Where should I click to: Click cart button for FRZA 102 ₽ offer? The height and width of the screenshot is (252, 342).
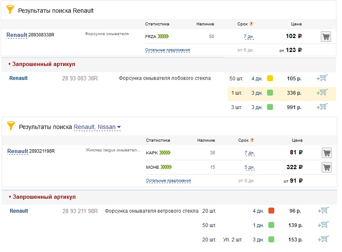click(325, 37)
